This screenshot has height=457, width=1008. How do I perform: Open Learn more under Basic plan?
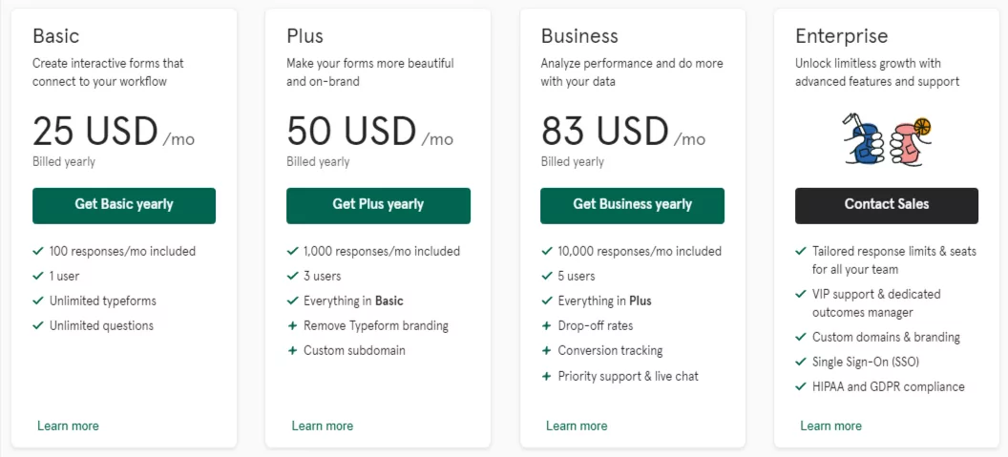tap(68, 426)
